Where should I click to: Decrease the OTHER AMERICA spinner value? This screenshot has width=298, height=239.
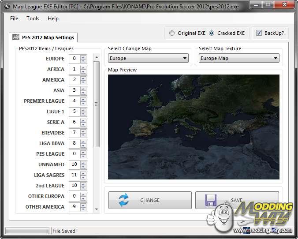click(x=83, y=209)
